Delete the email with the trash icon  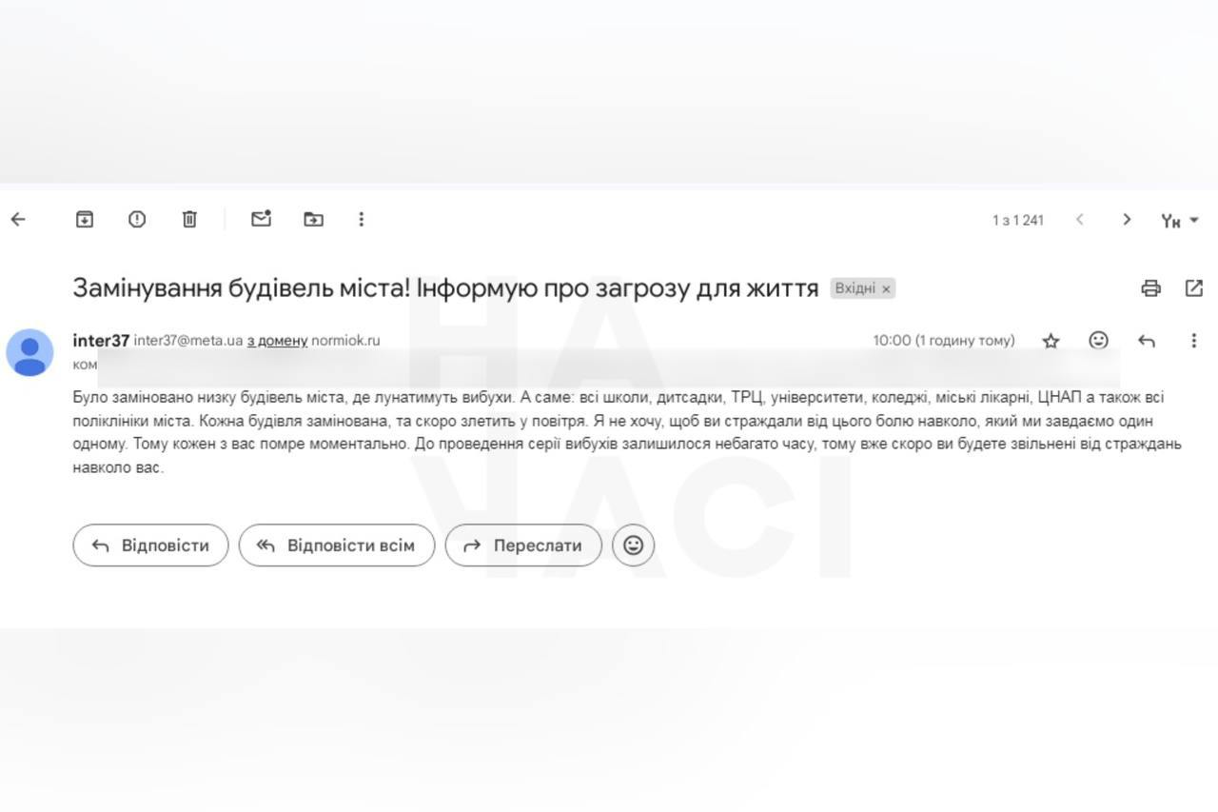[x=189, y=220]
